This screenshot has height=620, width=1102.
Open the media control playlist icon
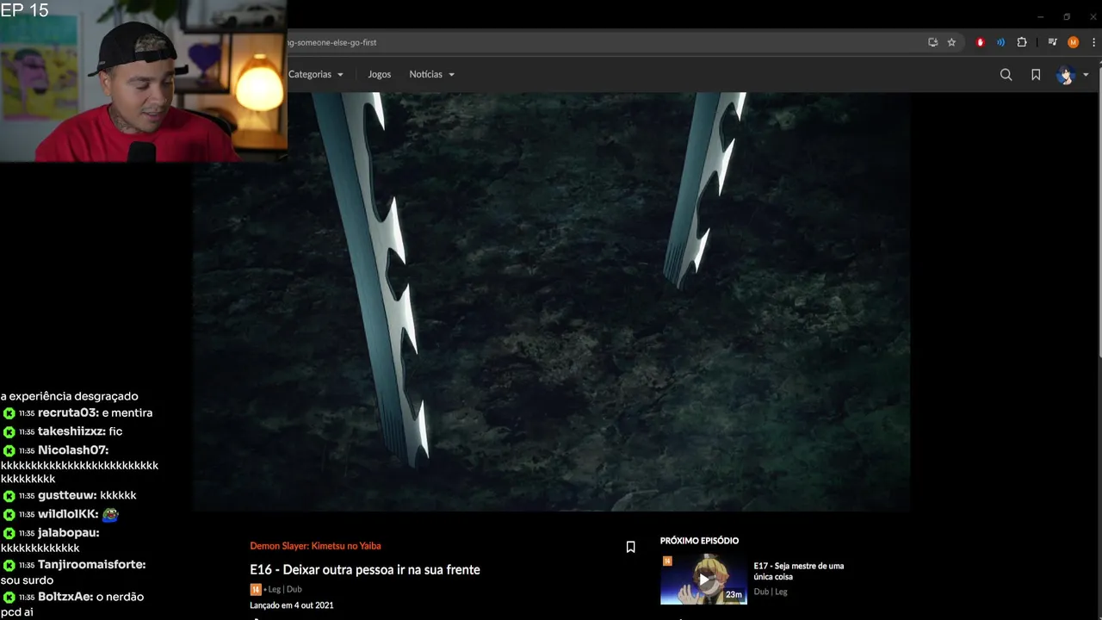(1052, 42)
